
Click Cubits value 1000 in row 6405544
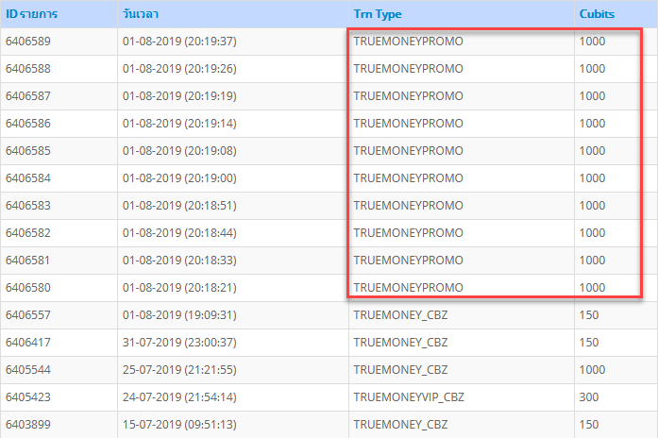[x=593, y=370]
